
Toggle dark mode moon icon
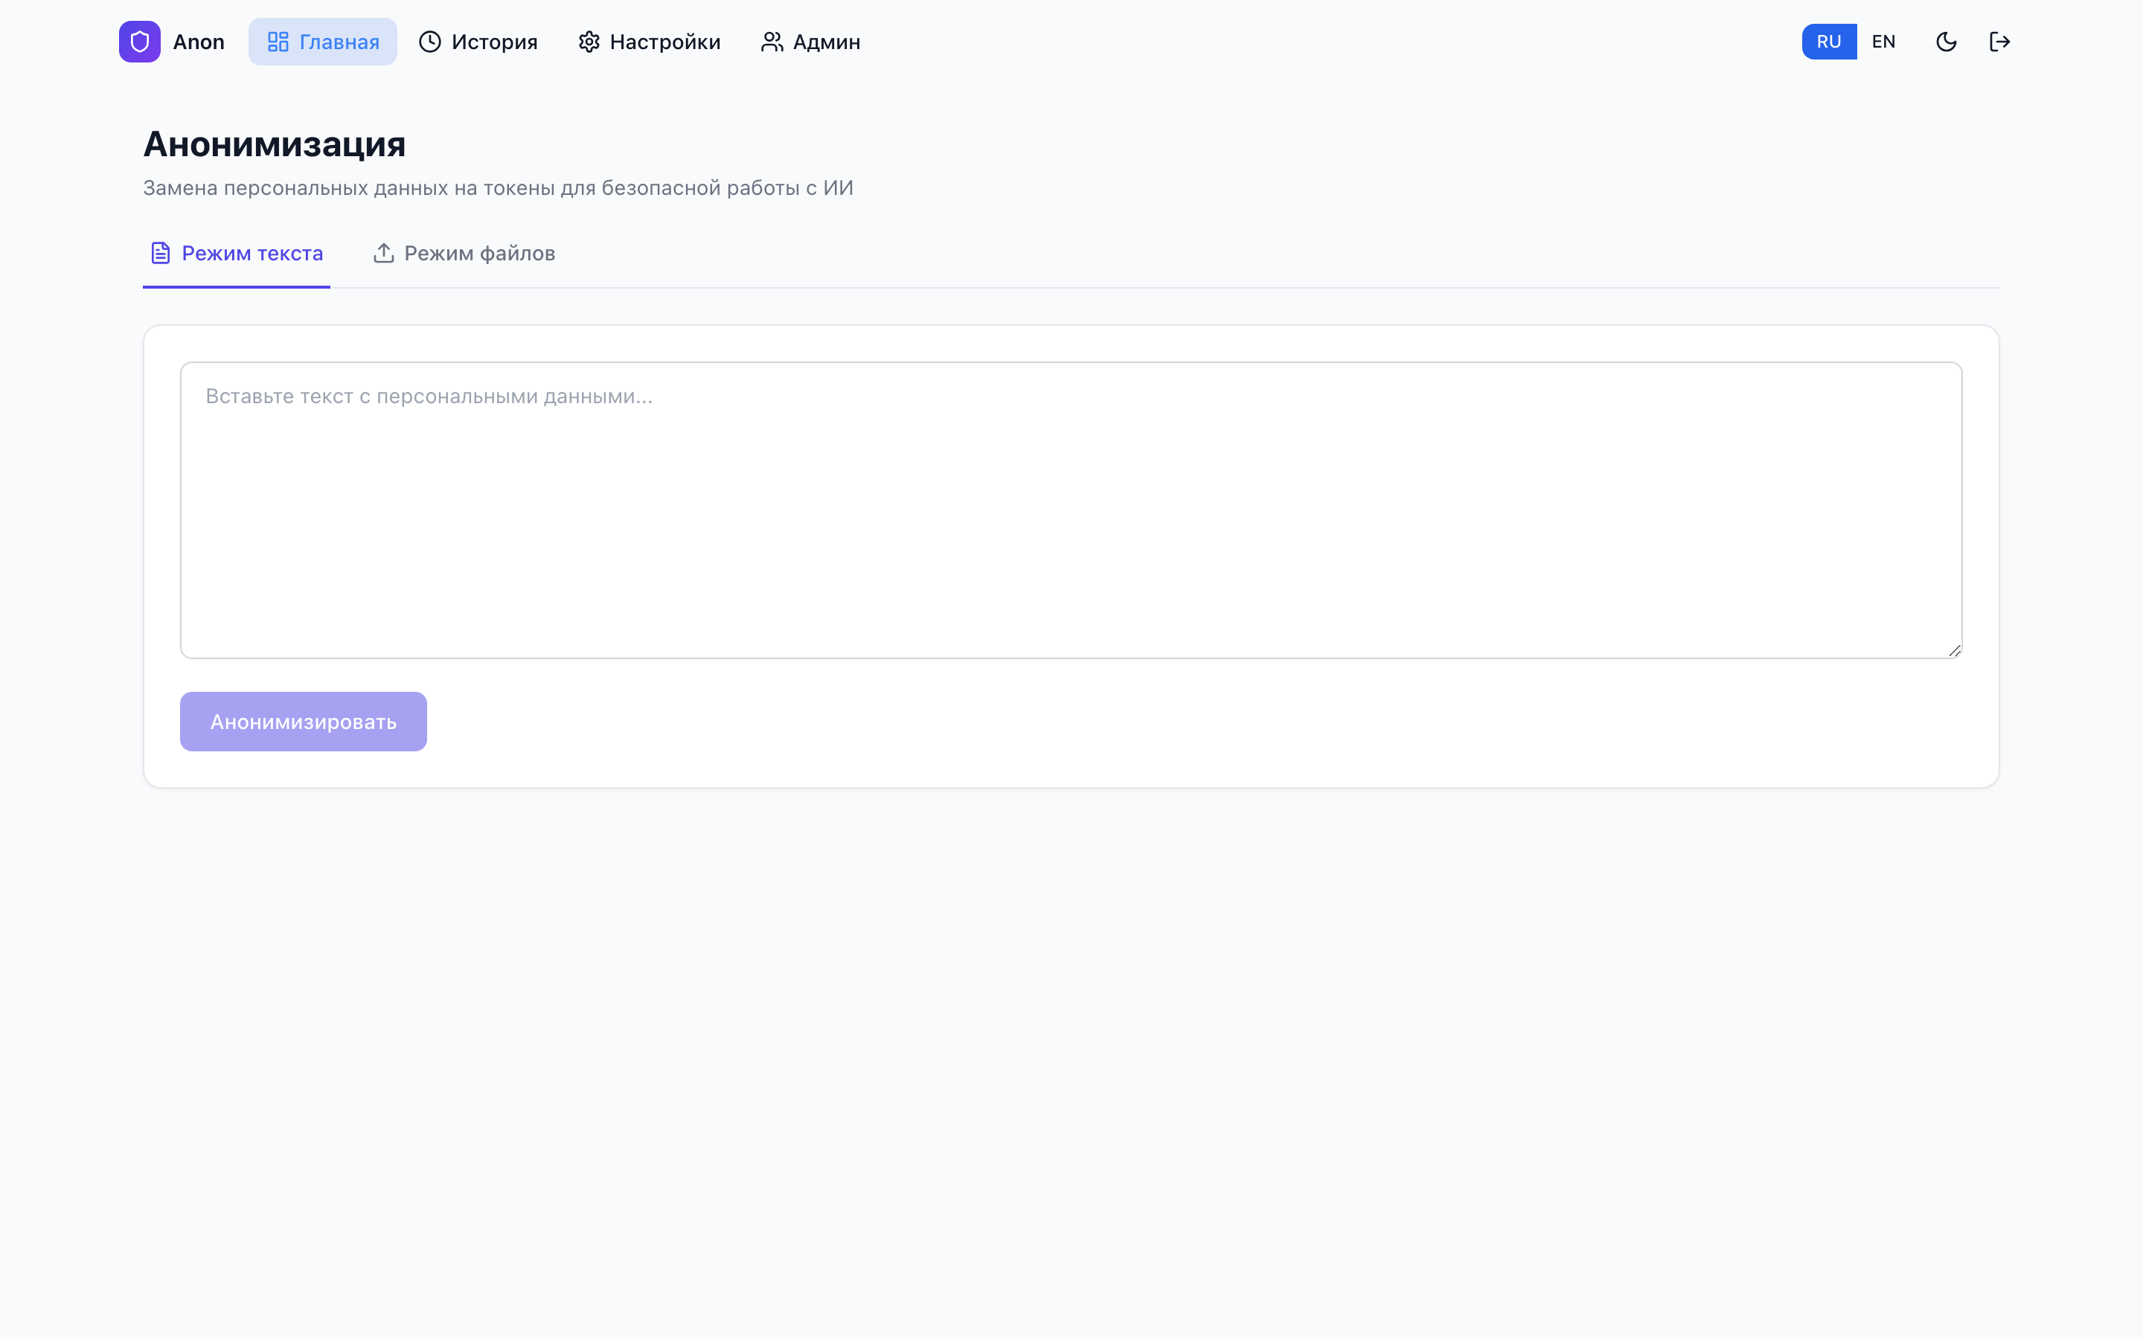[1946, 42]
